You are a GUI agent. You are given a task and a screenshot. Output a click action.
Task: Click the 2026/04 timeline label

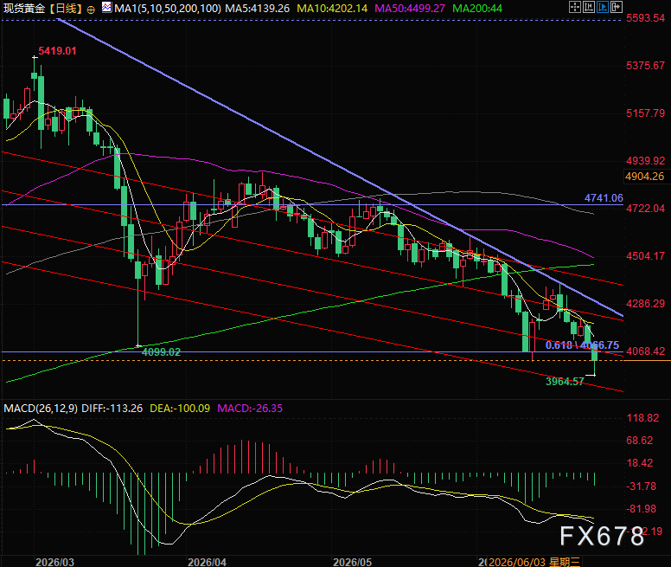point(208,562)
